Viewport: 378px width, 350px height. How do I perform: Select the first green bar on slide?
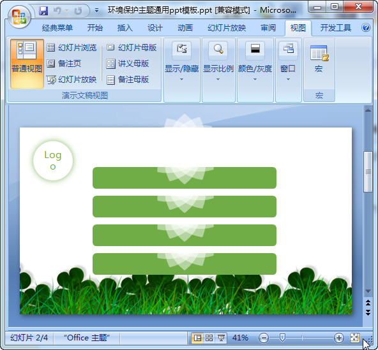185,178
